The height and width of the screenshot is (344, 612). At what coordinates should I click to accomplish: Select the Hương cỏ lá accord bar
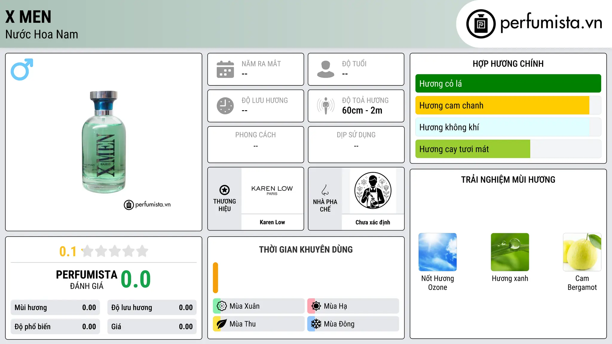[x=508, y=84]
